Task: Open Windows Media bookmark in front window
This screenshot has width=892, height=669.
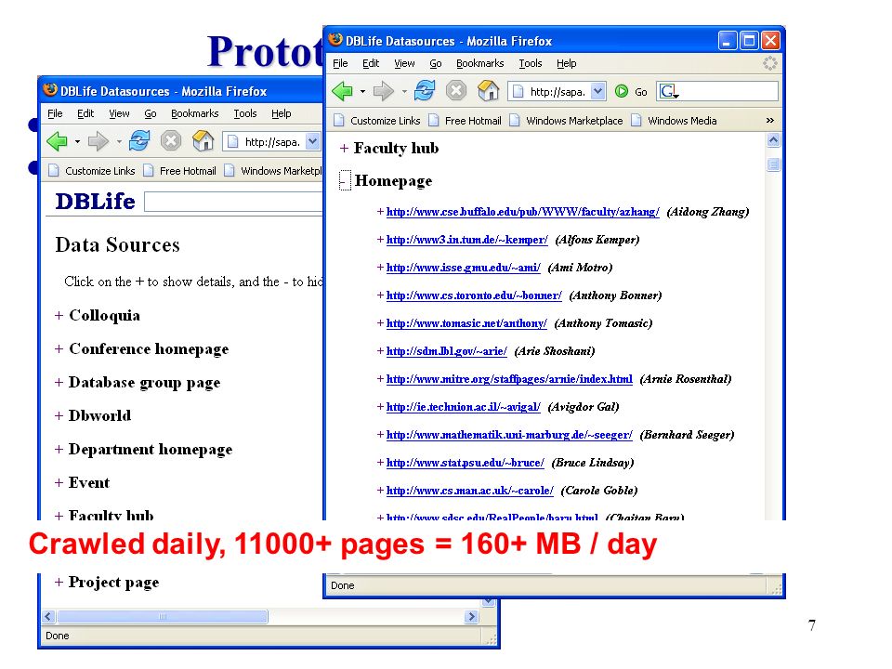Action: (675, 121)
